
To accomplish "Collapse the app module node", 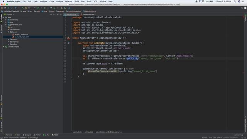I will 4,17.
